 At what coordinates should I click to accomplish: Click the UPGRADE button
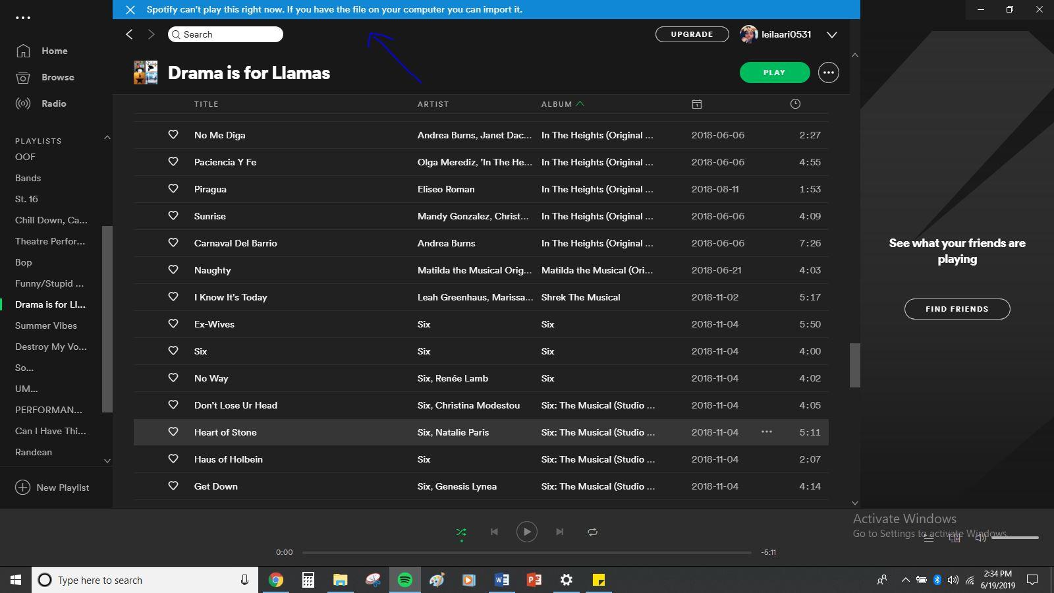point(692,34)
